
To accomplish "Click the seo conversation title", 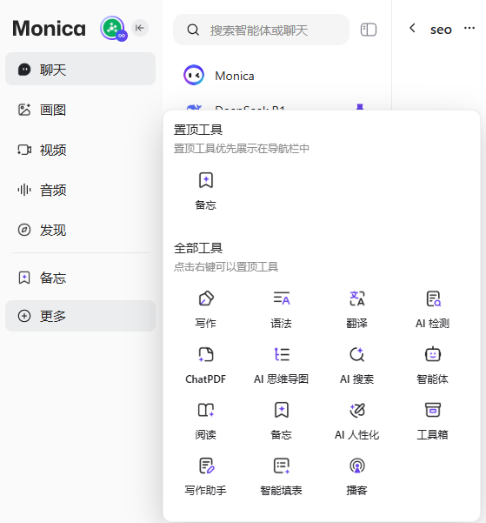I will click(x=441, y=30).
